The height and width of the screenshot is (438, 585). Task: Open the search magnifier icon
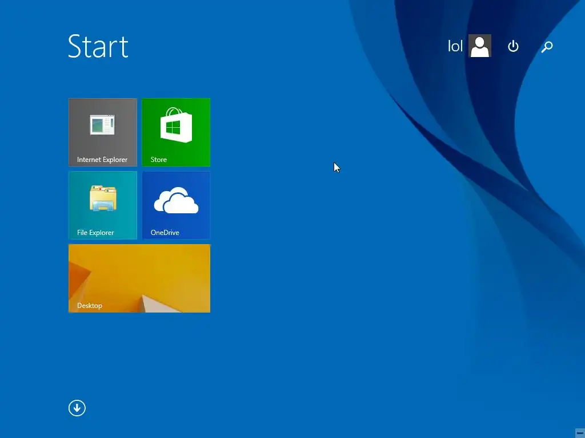547,47
